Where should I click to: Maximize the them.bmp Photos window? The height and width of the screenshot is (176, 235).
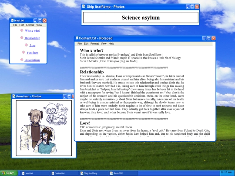click(x=69, y=96)
